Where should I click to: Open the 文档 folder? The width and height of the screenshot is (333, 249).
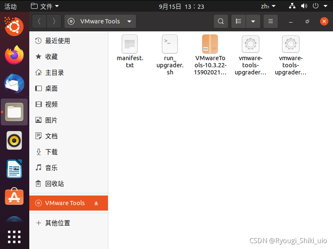coord(69,136)
